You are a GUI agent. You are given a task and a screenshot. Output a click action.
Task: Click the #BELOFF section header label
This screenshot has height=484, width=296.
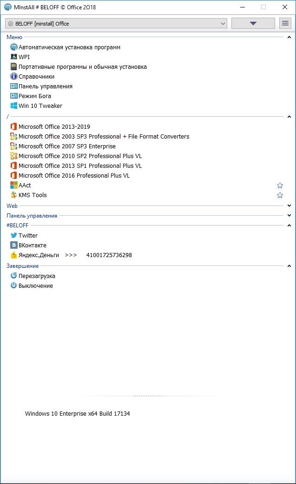tap(17, 225)
